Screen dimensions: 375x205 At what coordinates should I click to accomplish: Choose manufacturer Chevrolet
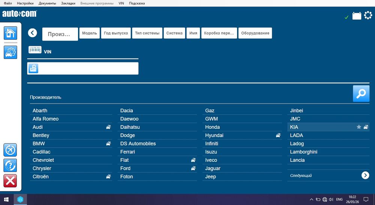(x=71, y=160)
